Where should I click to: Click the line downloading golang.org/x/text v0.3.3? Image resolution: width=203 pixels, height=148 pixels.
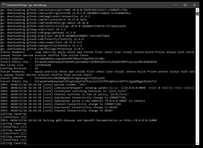tap(33, 29)
